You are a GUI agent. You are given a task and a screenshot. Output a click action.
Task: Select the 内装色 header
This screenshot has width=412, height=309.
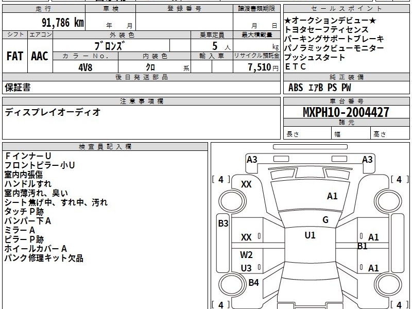pyautogui.click(x=155, y=56)
